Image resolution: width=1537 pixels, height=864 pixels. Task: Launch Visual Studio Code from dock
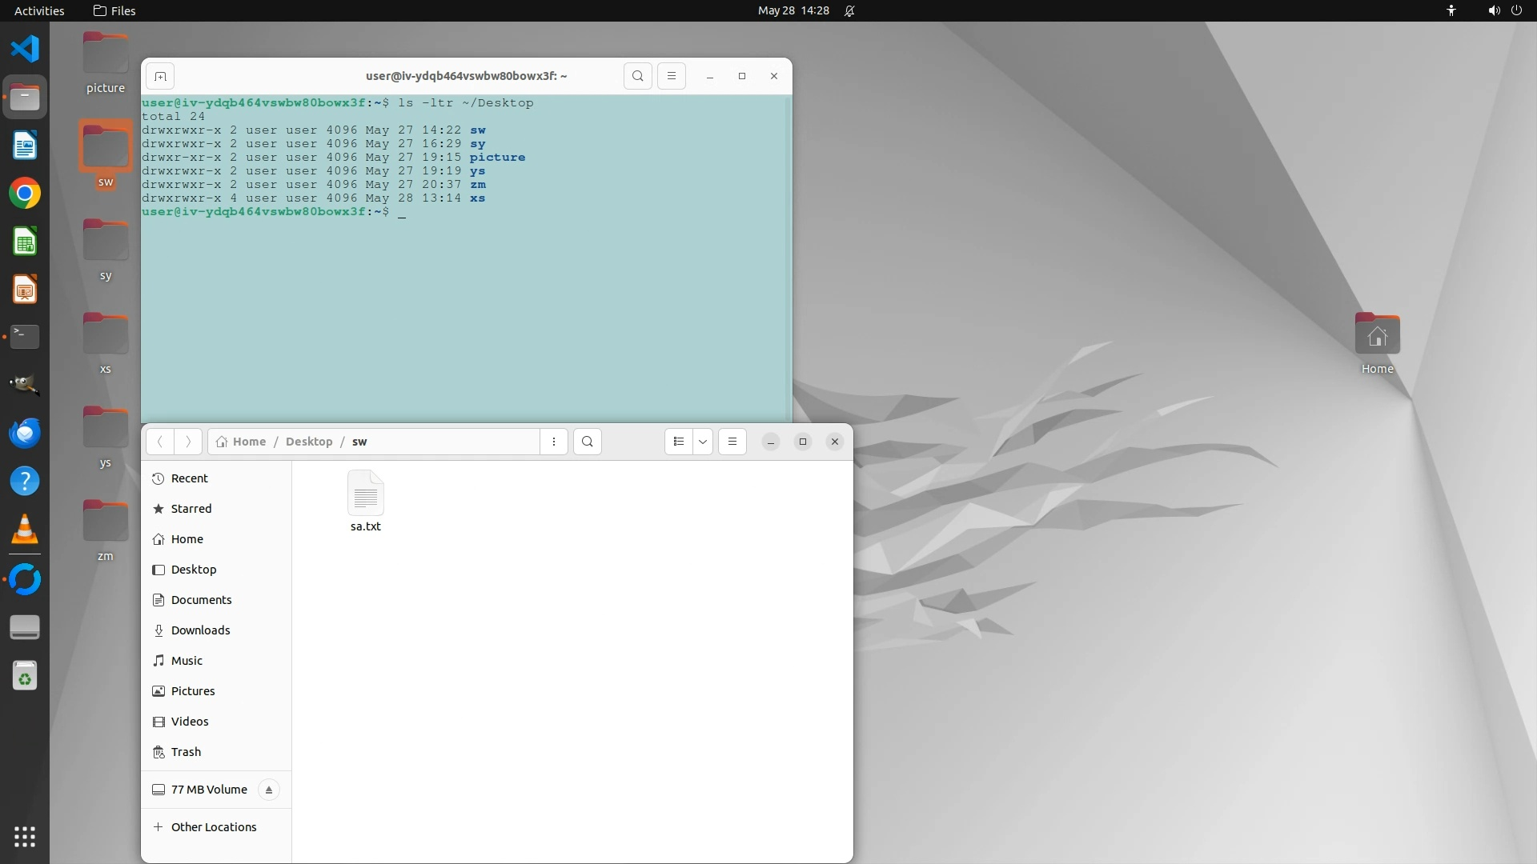(x=25, y=49)
